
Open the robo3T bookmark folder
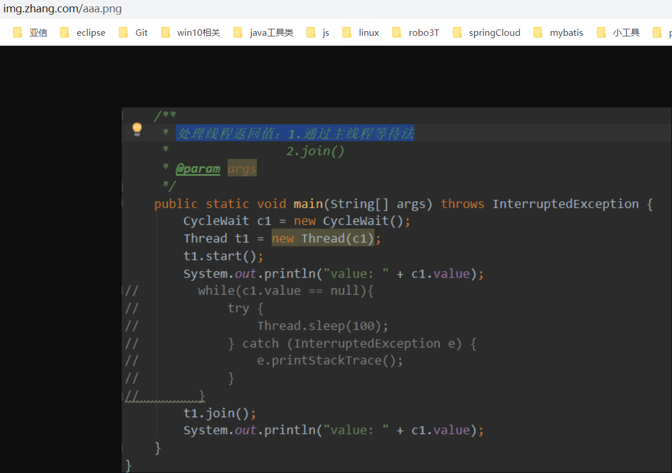(x=416, y=32)
